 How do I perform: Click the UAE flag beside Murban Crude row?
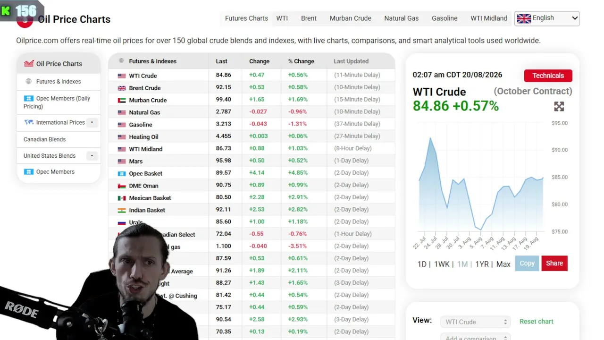click(122, 100)
